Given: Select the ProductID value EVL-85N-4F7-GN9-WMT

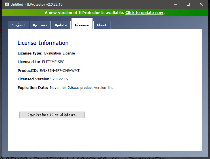Looking at the screenshot, I should tap(60, 71).
